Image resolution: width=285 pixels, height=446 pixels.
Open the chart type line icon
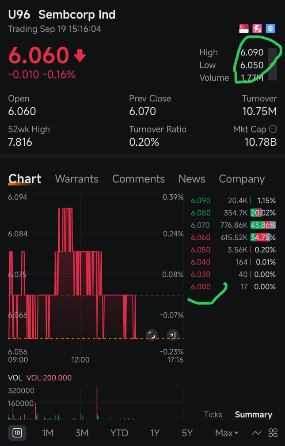pos(256,433)
